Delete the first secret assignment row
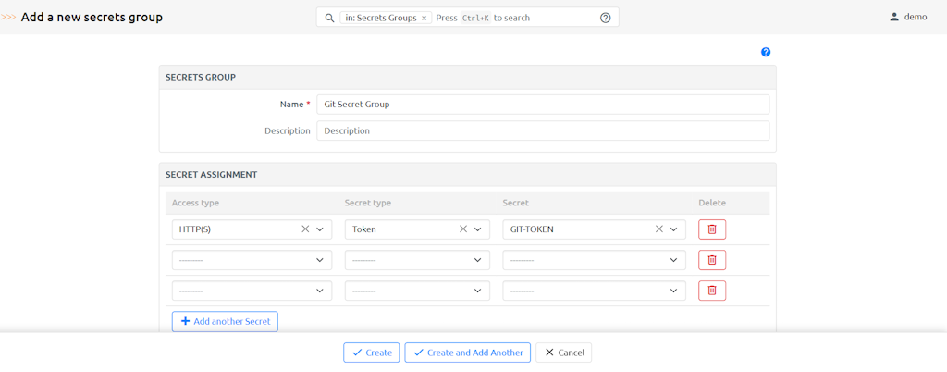The image size is (947, 372). pyautogui.click(x=711, y=229)
